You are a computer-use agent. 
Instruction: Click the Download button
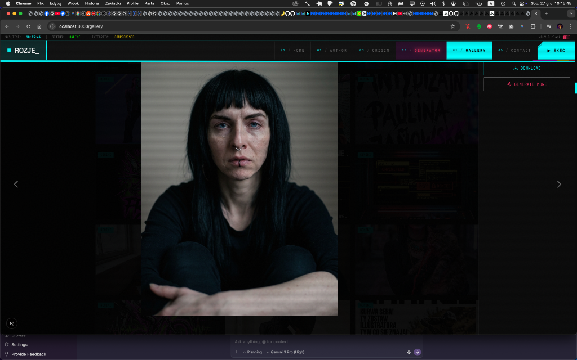pos(526,68)
